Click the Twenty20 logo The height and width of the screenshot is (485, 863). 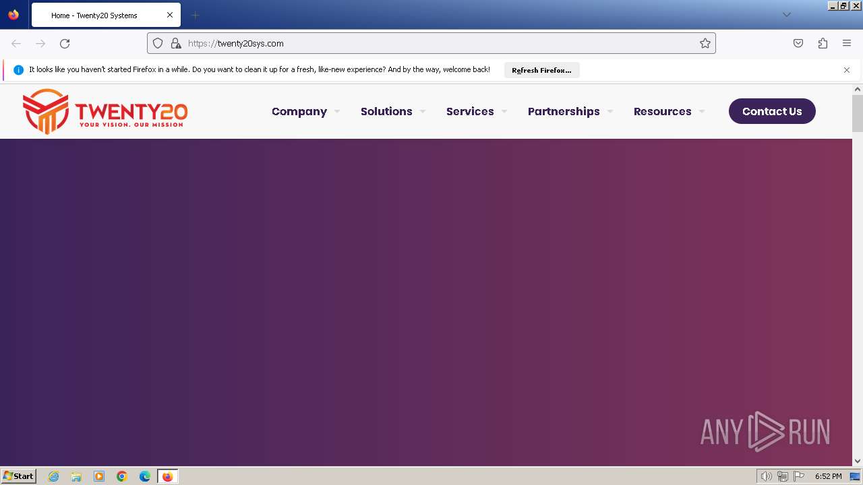(105, 111)
